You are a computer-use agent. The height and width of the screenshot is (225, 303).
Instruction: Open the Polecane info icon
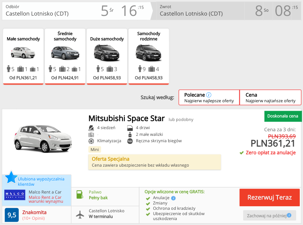click(x=209, y=95)
